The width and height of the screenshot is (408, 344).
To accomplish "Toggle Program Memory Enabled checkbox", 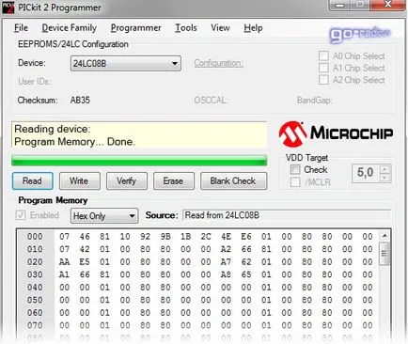I will [x=21, y=215].
